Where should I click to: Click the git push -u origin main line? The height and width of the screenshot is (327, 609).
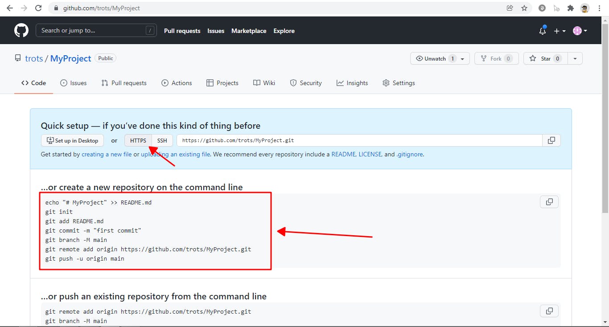coord(85,258)
